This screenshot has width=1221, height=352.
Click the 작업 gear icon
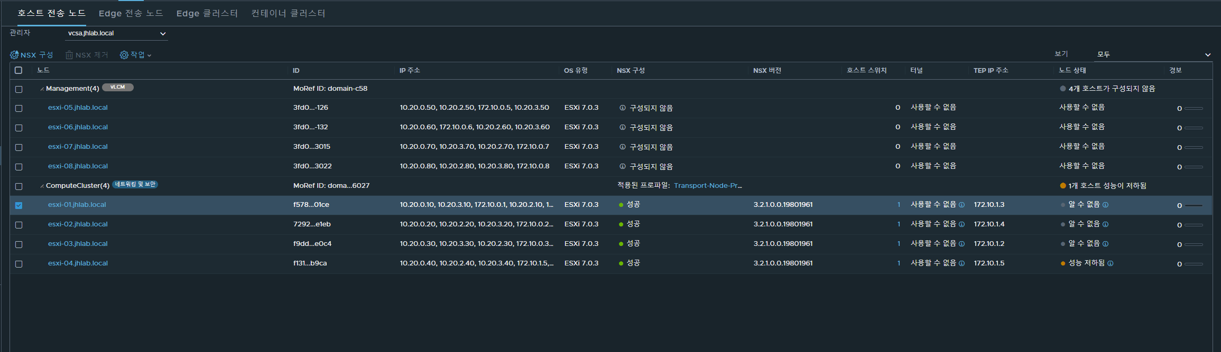[124, 55]
